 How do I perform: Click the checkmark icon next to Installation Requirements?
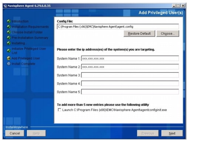pos(9,27)
